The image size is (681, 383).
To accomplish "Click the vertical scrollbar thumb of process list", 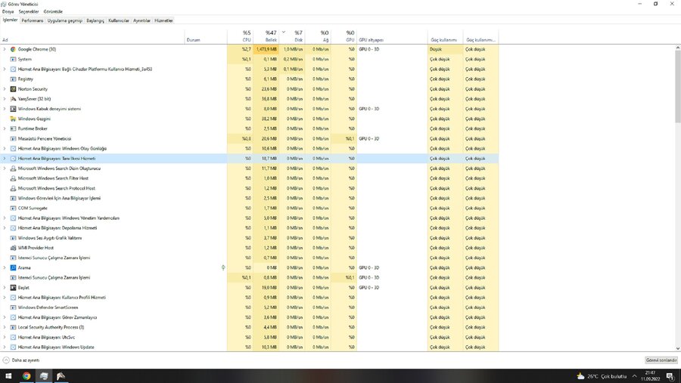I will (x=677, y=86).
